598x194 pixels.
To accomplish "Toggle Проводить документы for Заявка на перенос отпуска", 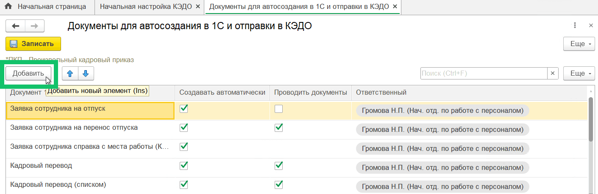I will click(x=278, y=127).
